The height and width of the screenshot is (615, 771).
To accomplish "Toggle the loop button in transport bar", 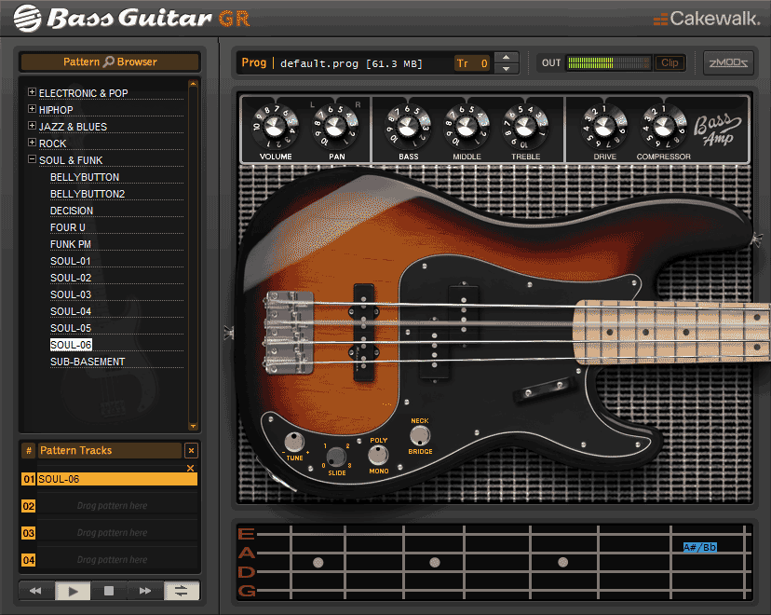I will [182, 591].
